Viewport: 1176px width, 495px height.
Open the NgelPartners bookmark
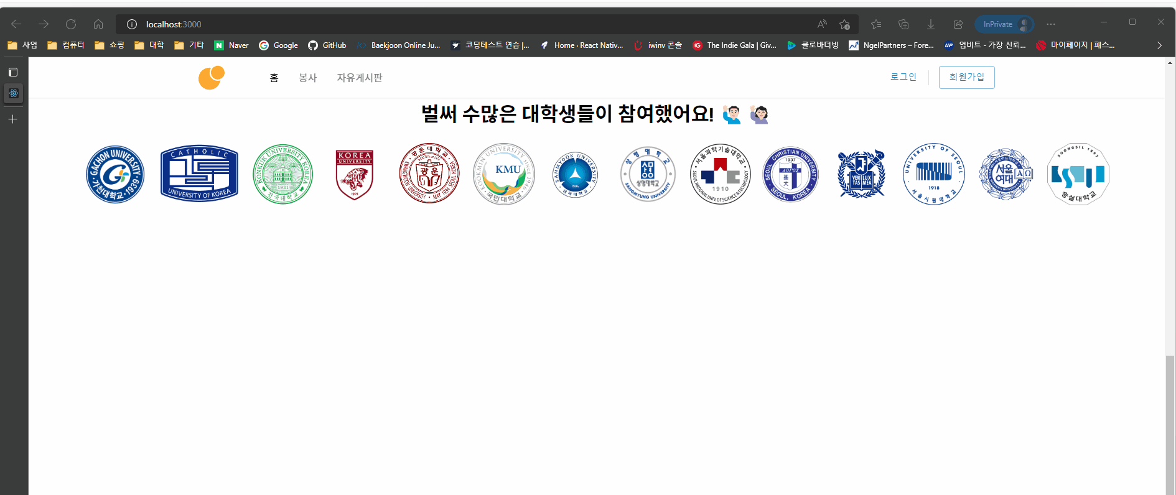[x=892, y=45]
